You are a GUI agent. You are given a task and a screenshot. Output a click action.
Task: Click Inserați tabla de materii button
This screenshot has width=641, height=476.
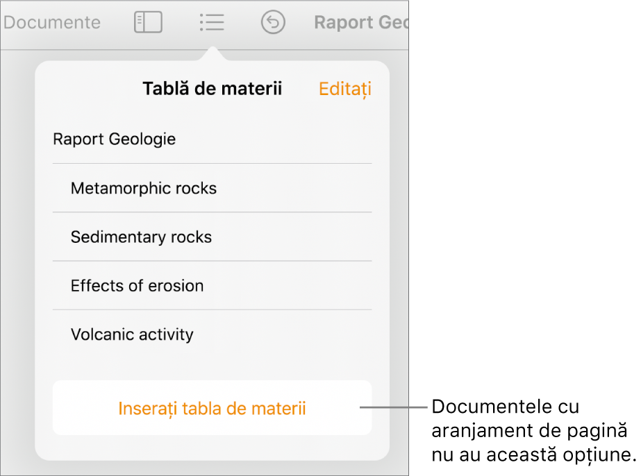pyautogui.click(x=212, y=408)
